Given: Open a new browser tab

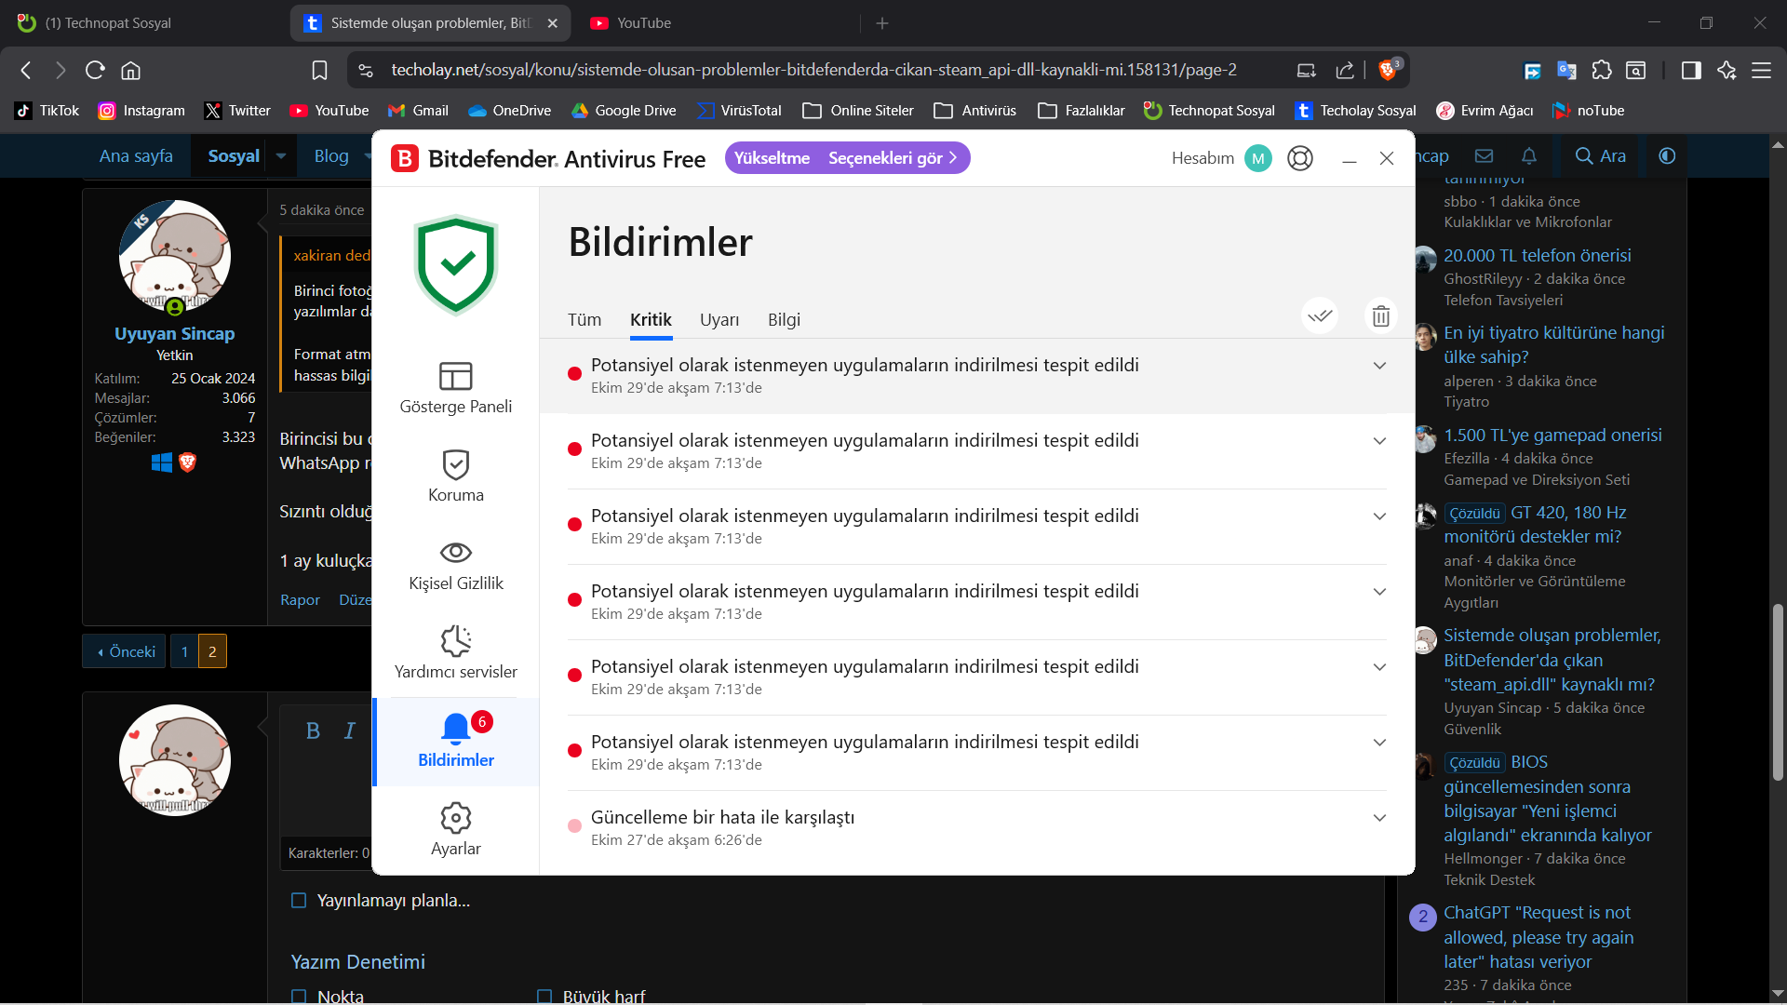Looking at the screenshot, I should pos(882,22).
